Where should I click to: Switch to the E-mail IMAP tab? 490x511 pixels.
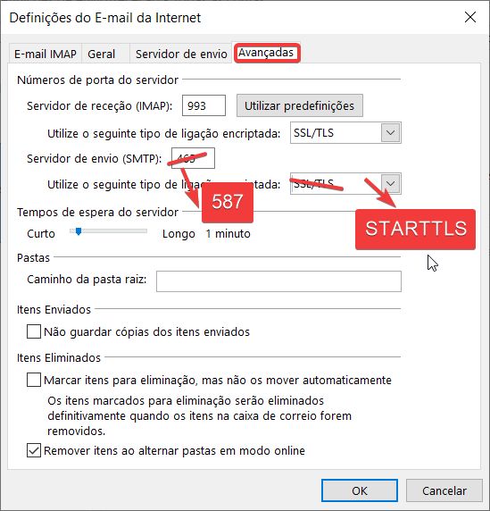(46, 54)
